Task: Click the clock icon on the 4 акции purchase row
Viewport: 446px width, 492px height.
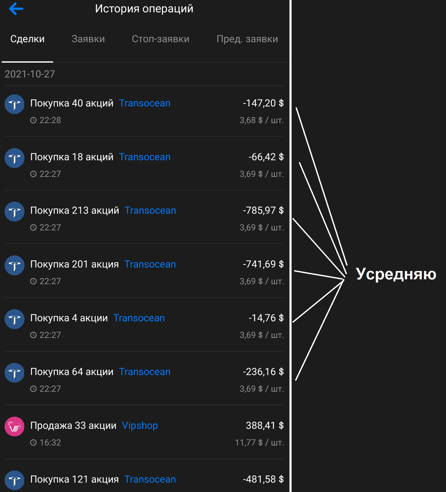Action: pos(33,335)
